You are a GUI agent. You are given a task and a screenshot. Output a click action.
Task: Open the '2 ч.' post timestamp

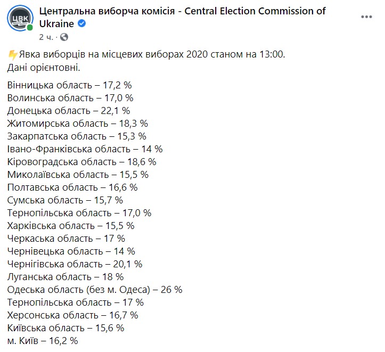point(46,37)
